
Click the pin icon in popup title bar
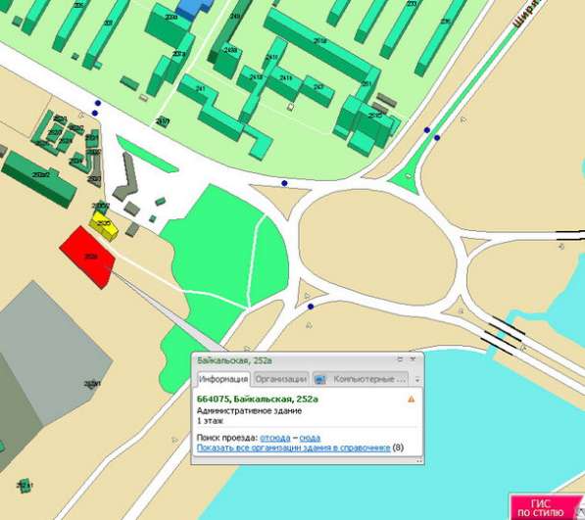[400, 359]
